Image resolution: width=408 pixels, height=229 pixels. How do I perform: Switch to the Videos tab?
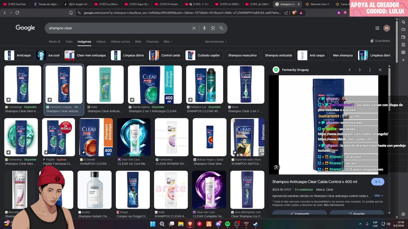point(101,42)
